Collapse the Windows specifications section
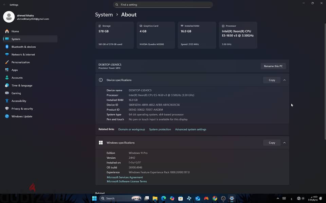 coord(285,143)
